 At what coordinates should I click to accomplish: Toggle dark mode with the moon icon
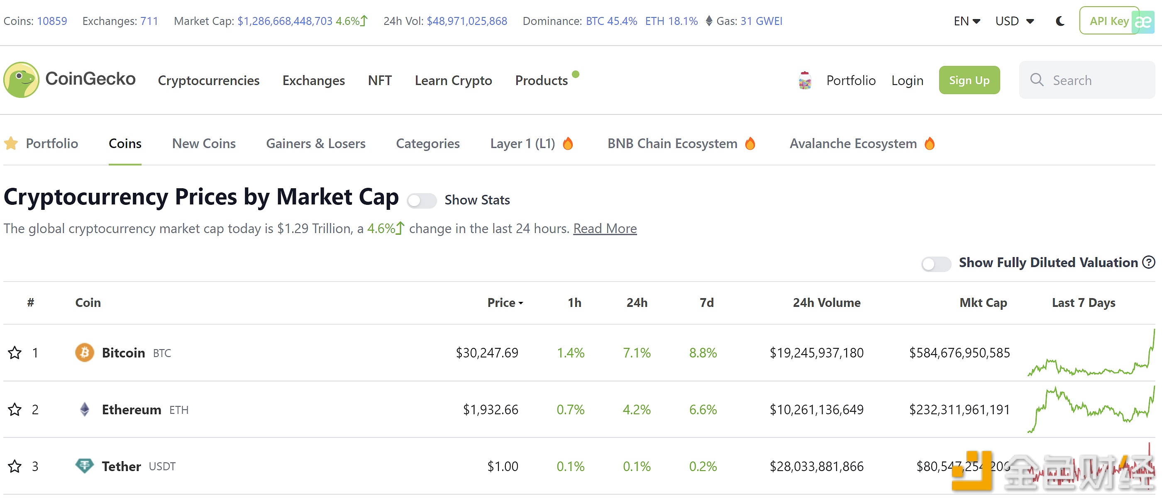tap(1060, 21)
